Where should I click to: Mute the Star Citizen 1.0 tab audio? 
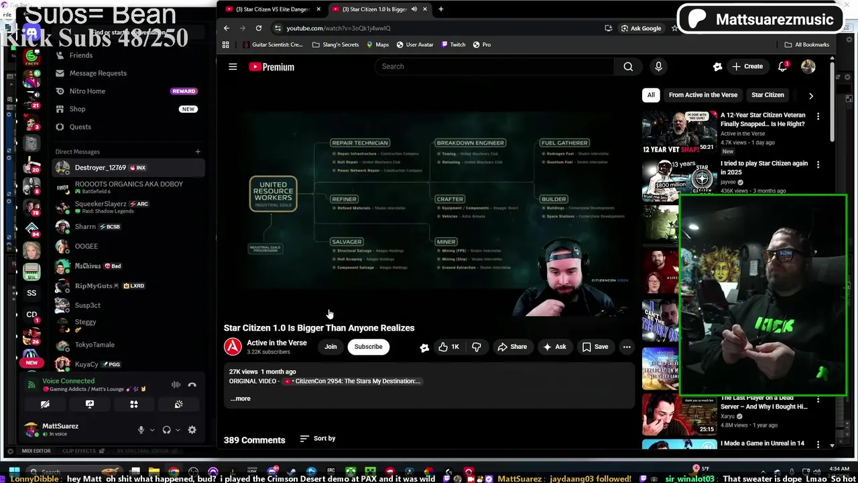pos(414,9)
